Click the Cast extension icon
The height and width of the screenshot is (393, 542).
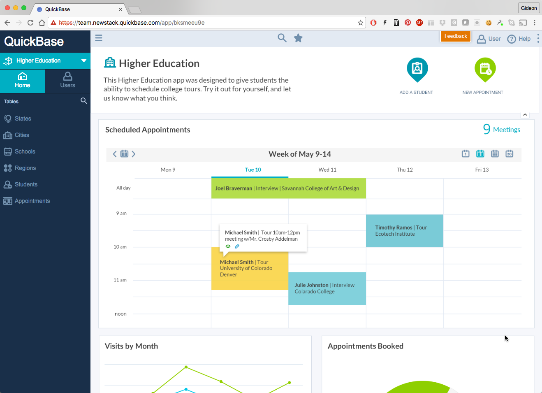[x=523, y=23]
